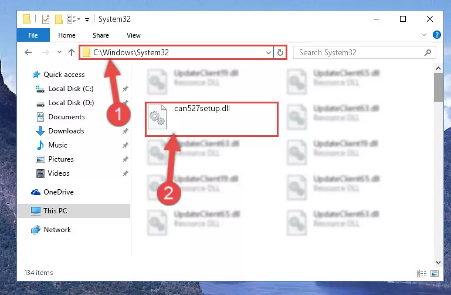
Task: Open the View ribbon tab
Action: click(x=134, y=35)
